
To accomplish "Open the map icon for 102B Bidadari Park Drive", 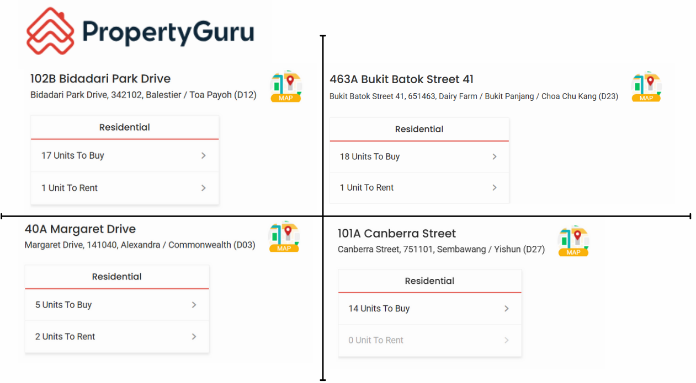I will (286, 87).
